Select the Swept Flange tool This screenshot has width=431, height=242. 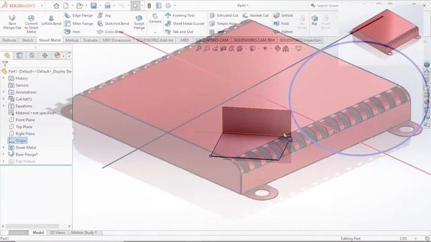139,22
